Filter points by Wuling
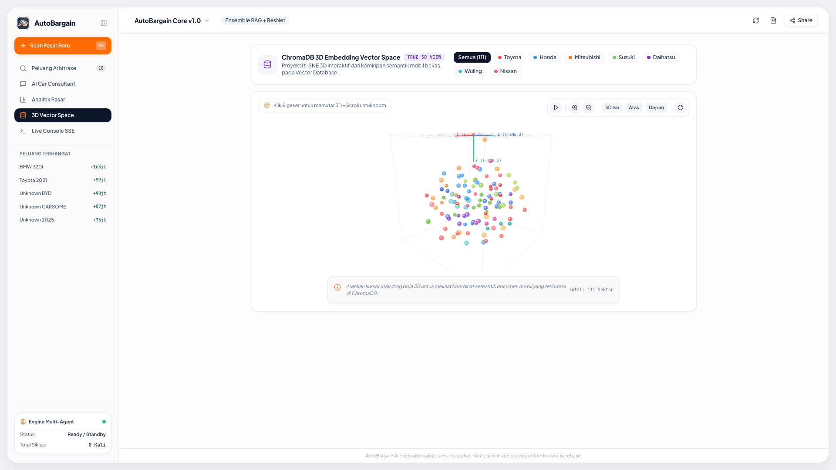836x470 pixels. [470, 71]
